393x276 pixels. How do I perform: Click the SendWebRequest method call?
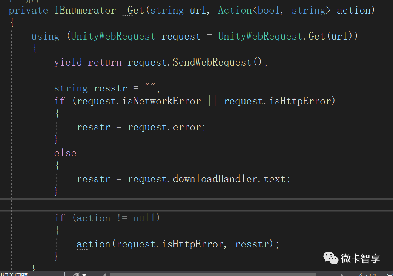212,62
